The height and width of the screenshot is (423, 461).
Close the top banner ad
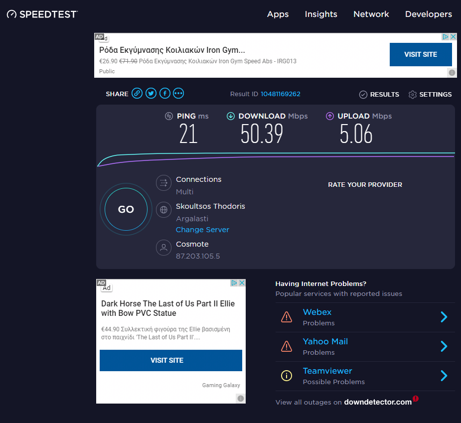pos(454,36)
